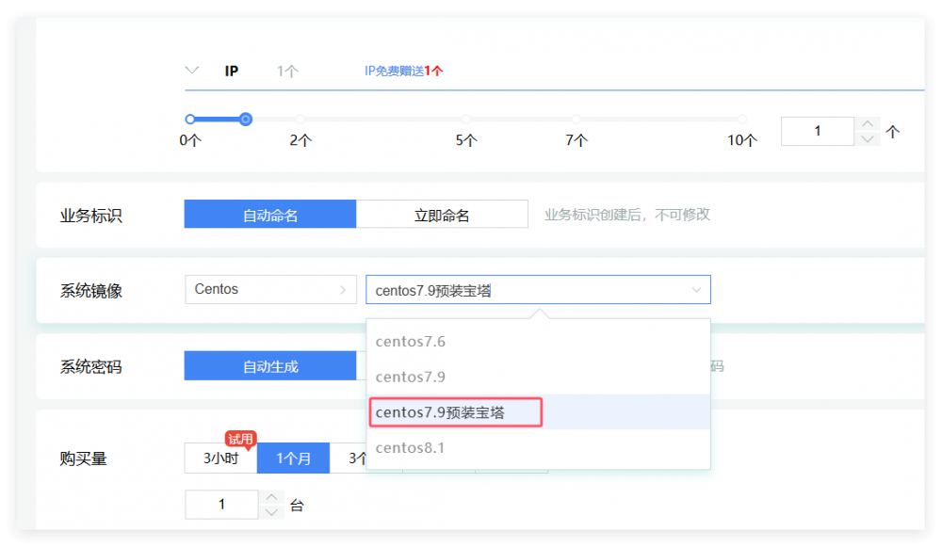Screen dimensions: 942x547
Task: Collapse the IP section chevron
Action: coord(191,71)
